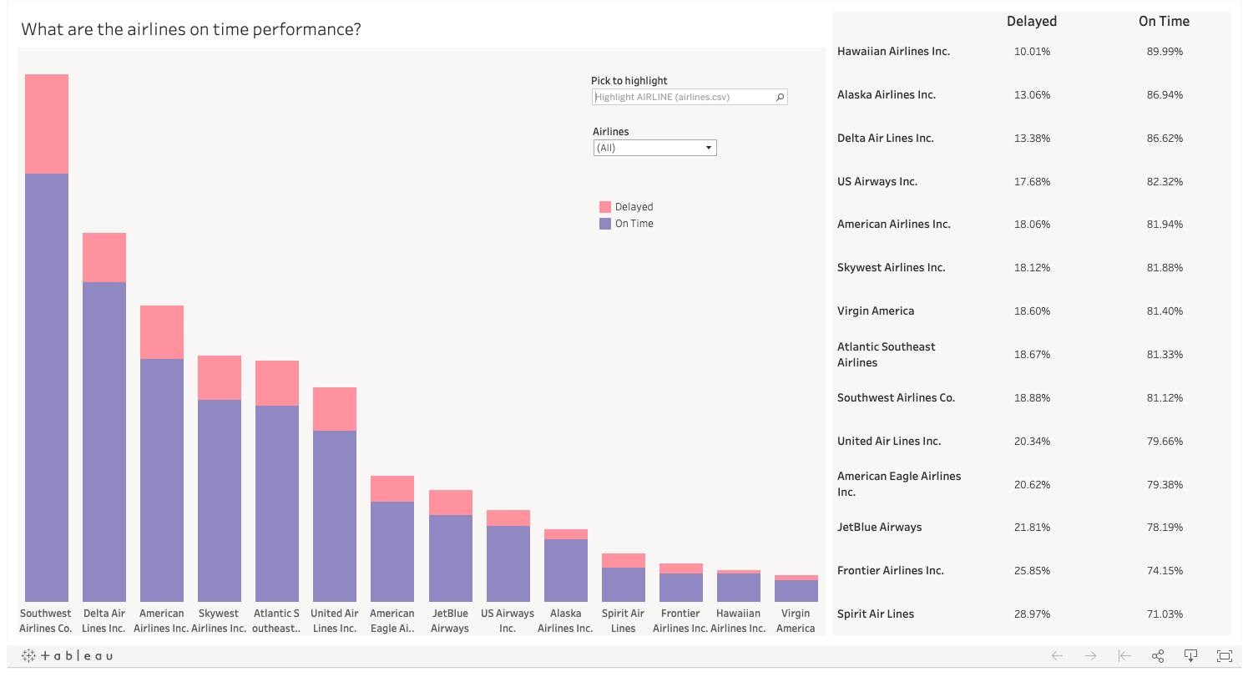
Task: Click the redo arrow in the Tableau toolbar
Action: coord(1090,656)
